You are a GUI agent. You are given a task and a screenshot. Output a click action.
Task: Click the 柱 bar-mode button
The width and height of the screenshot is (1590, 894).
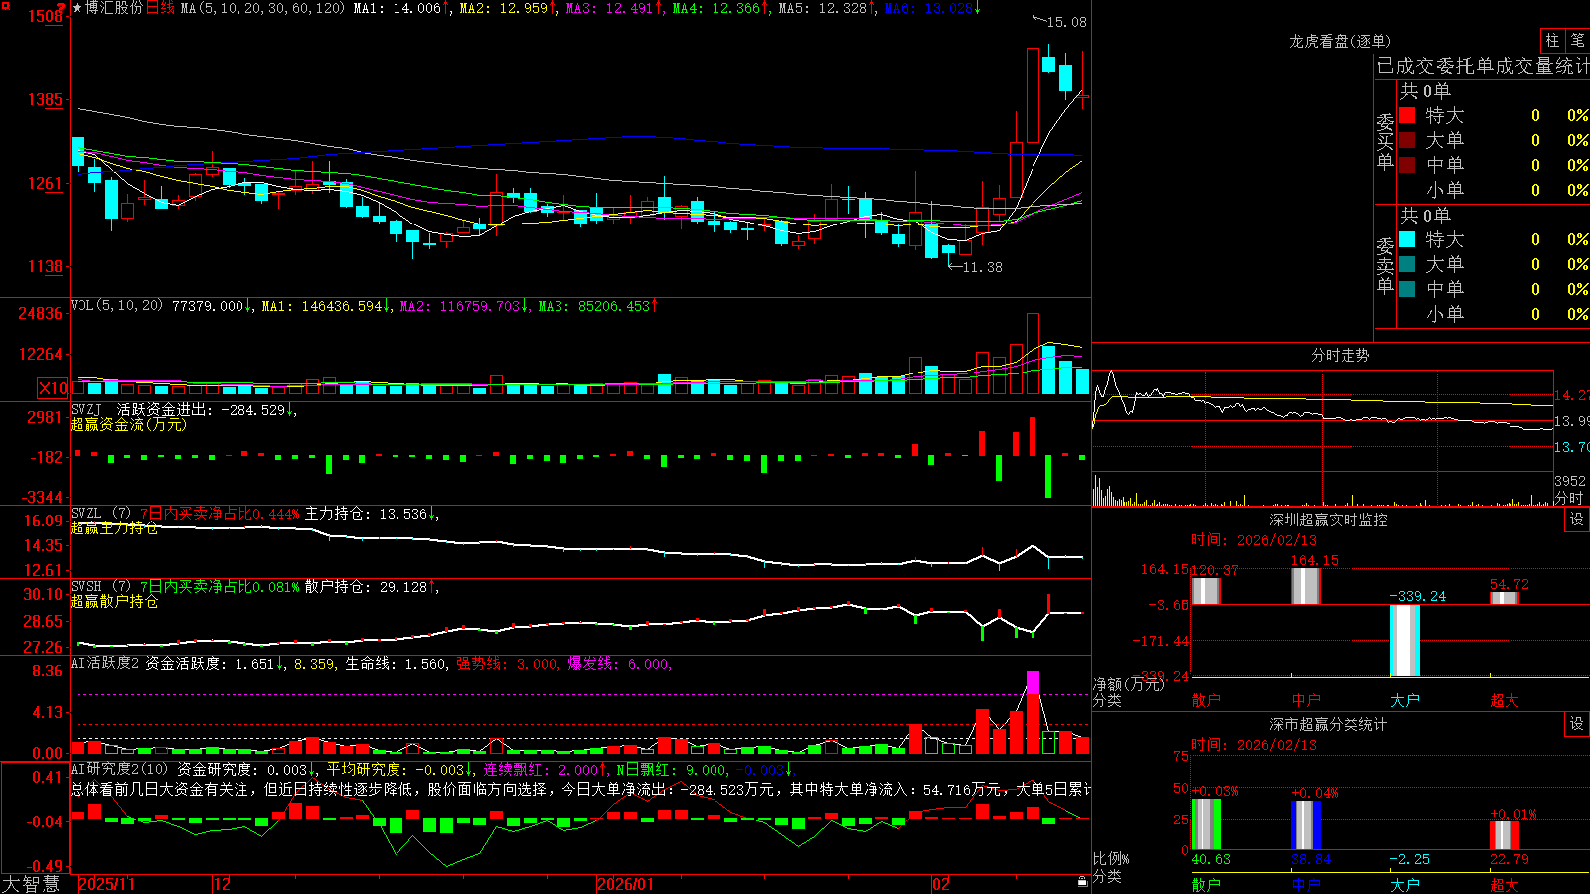[1552, 40]
